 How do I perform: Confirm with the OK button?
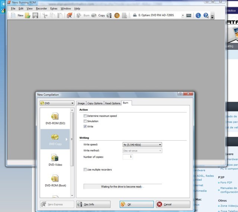click(x=136, y=204)
